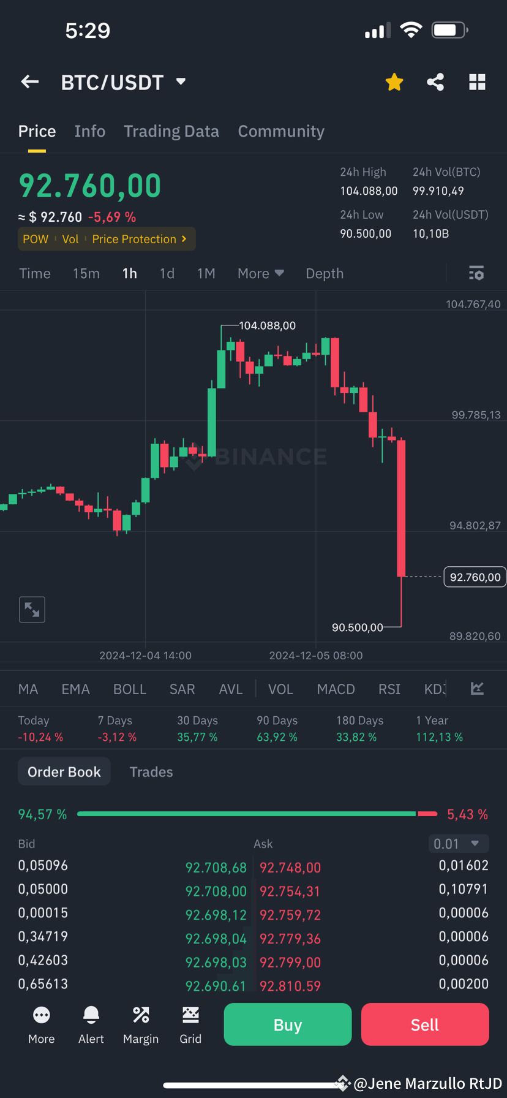Open the Trades tab in Order Book section
Image resolution: width=507 pixels, height=1098 pixels.
pos(151,771)
